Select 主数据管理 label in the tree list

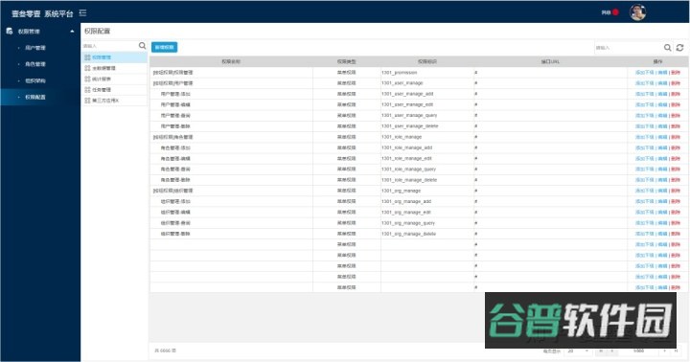coord(103,68)
